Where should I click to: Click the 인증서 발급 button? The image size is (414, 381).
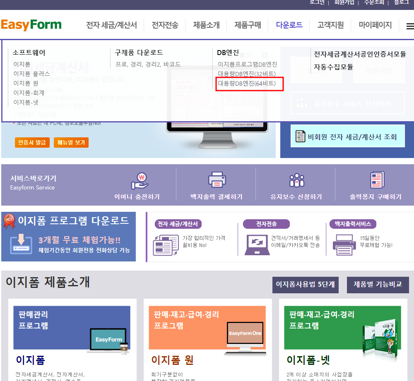(32, 142)
